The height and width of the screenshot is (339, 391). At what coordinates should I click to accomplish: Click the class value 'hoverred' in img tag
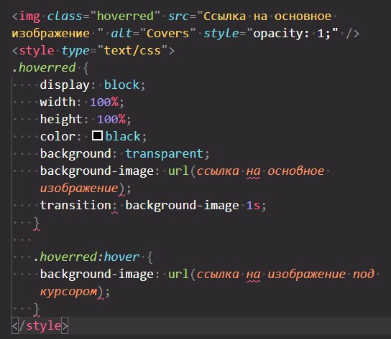(x=125, y=16)
